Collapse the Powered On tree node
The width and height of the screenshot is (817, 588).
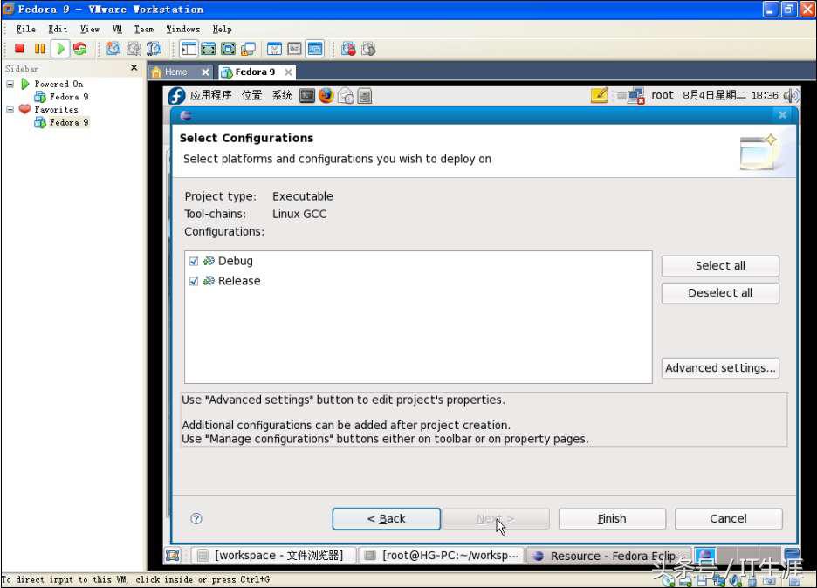pos(10,85)
